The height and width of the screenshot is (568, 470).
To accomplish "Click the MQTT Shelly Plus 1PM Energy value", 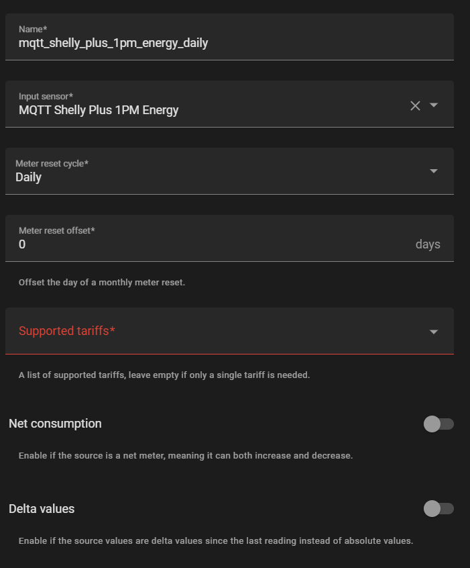I will pyautogui.click(x=99, y=110).
